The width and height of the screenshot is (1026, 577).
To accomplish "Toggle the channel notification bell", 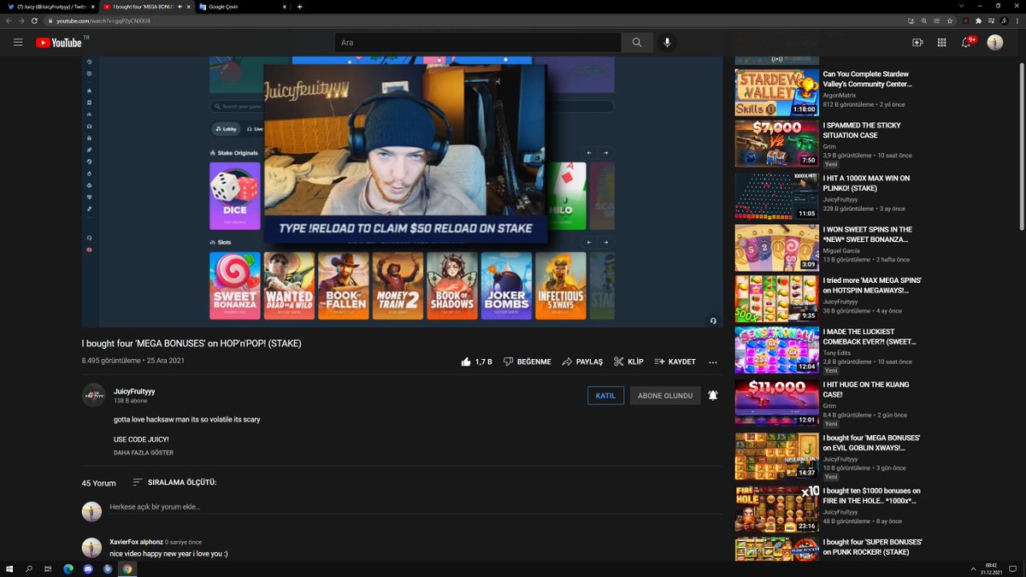I will click(712, 395).
